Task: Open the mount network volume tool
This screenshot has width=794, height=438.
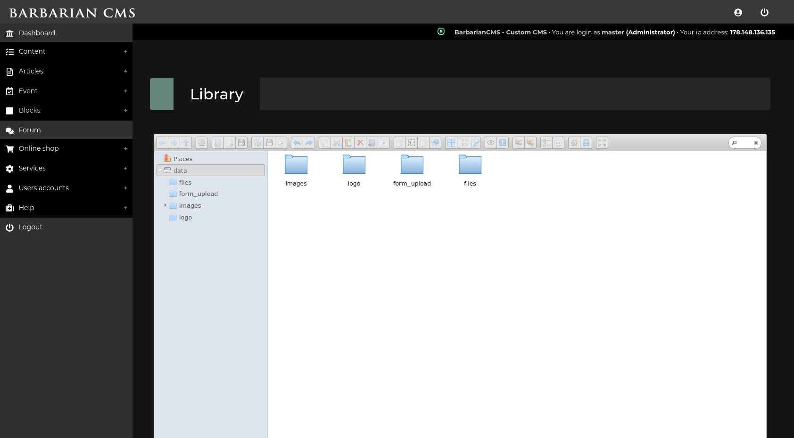Action: [x=202, y=143]
